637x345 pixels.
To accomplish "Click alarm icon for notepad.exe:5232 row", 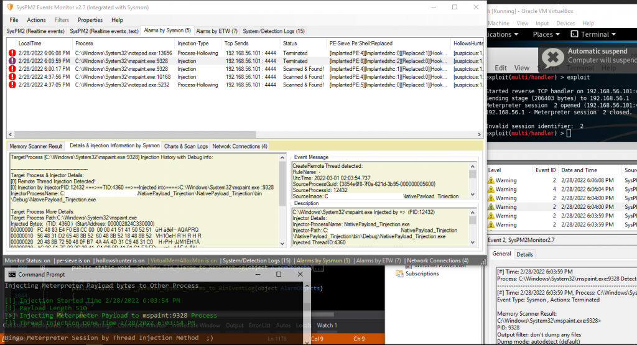I will tap(12, 85).
